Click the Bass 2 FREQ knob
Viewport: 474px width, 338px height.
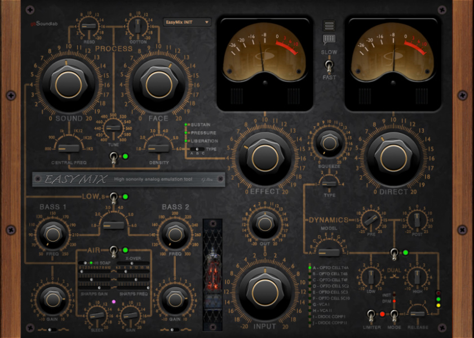click(175, 234)
